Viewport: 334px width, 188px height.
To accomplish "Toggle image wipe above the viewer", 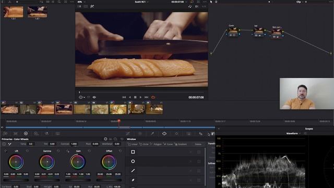I will tap(79, 6).
